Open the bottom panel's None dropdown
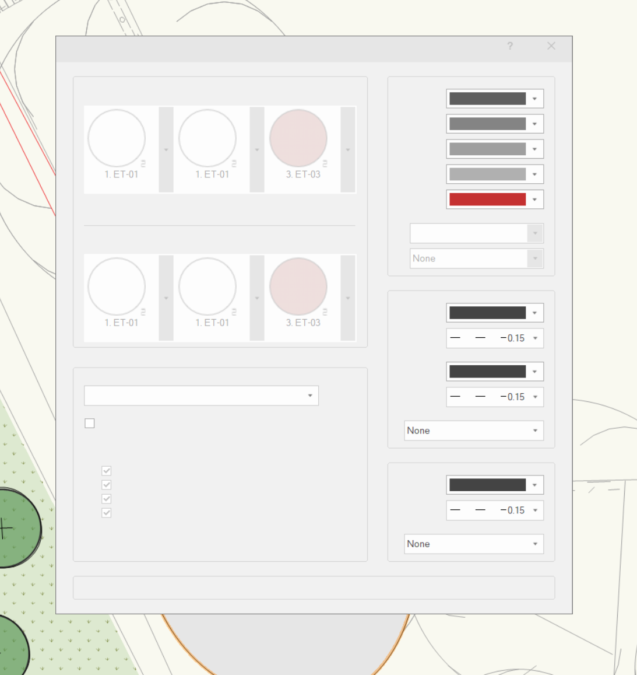The height and width of the screenshot is (675, 637). pyautogui.click(x=473, y=544)
